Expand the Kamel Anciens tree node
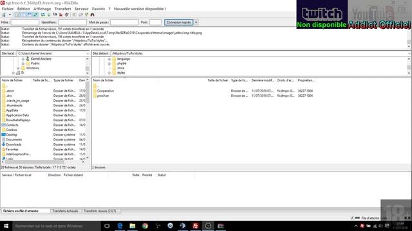 pos(23,59)
